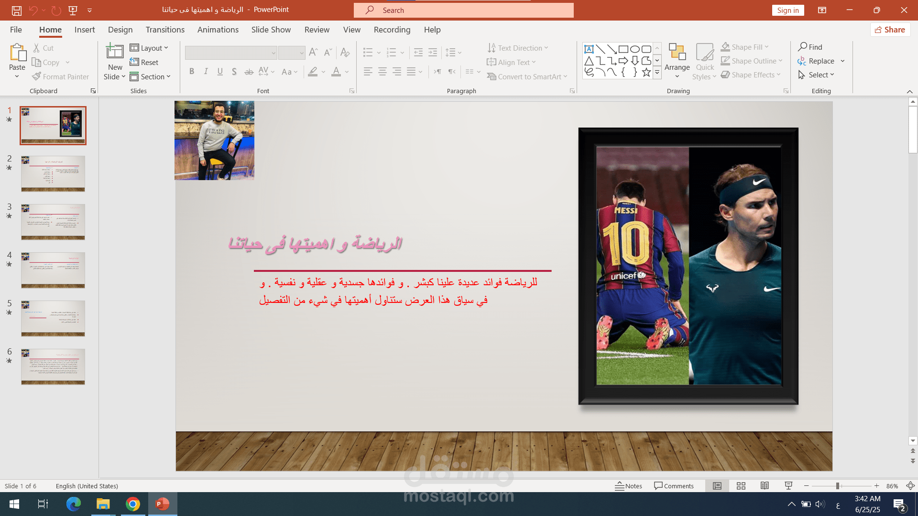
Task: Switch to Slide Sorter view icon
Action: click(741, 486)
